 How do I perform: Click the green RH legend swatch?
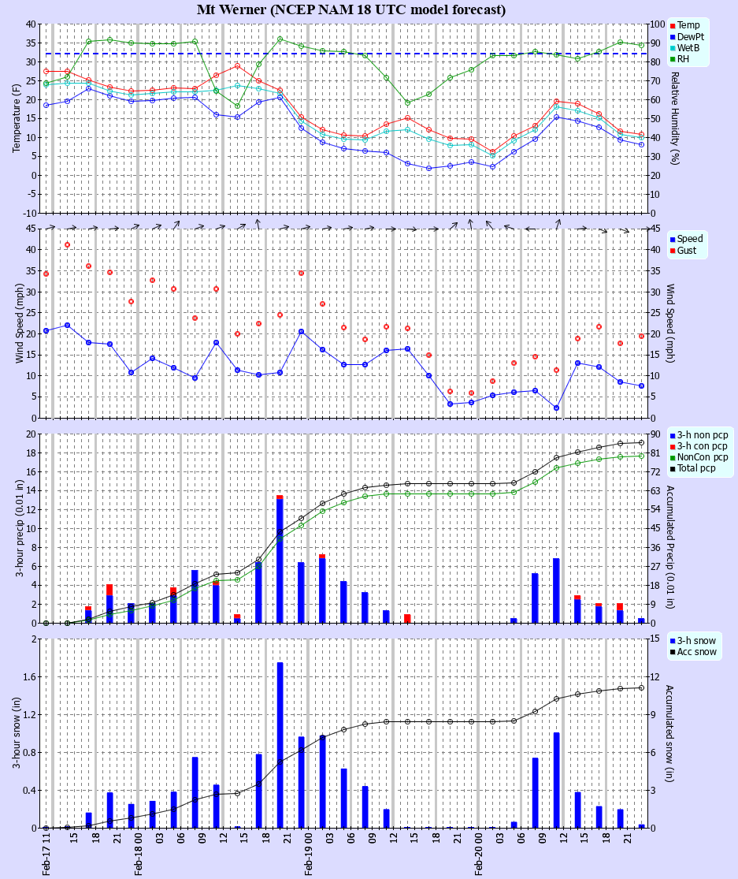672,58
